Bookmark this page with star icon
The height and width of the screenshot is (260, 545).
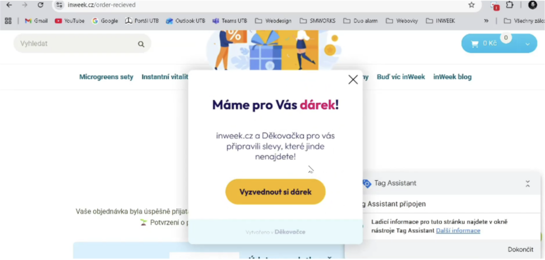pyautogui.click(x=471, y=5)
